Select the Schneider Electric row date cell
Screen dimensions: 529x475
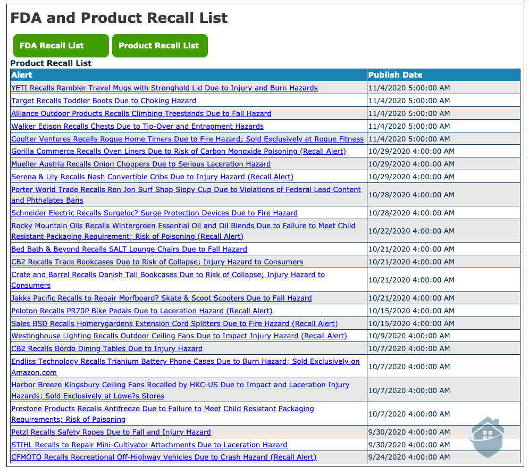[x=443, y=213]
